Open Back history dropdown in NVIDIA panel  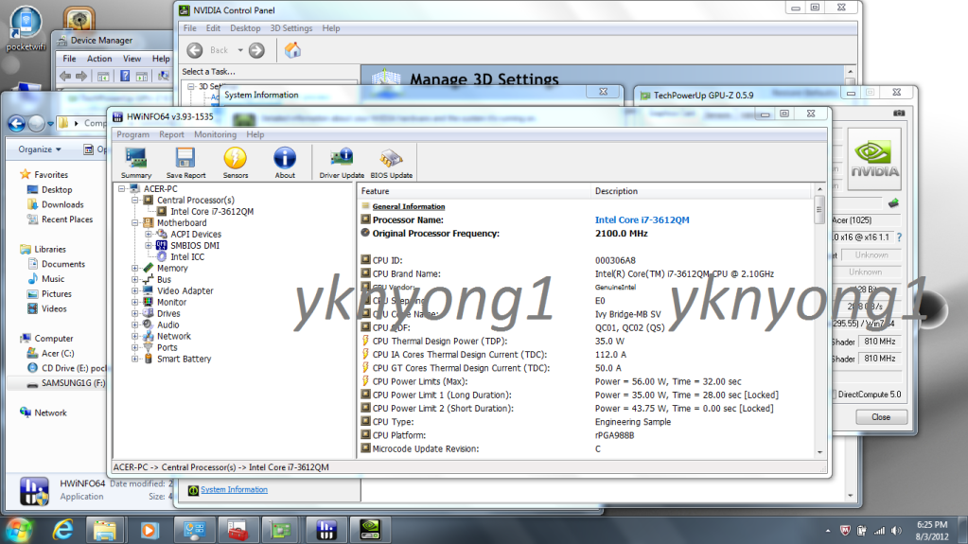[240, 50]
